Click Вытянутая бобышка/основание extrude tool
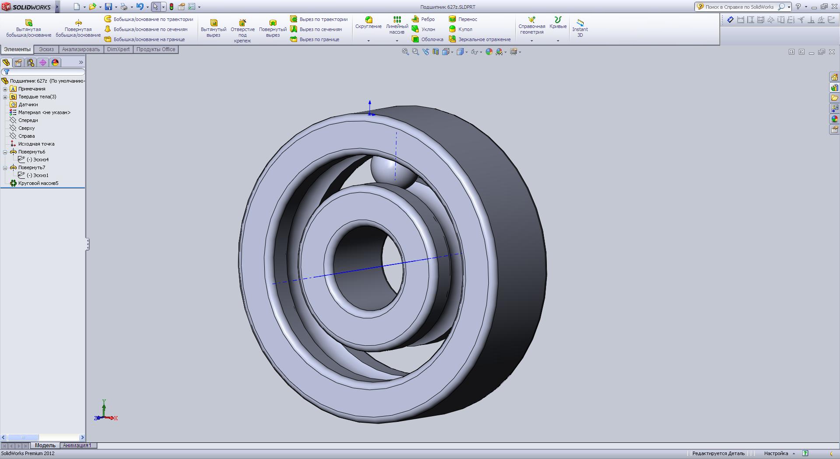Screen dimensions: 840x459 tap(29, 28)
